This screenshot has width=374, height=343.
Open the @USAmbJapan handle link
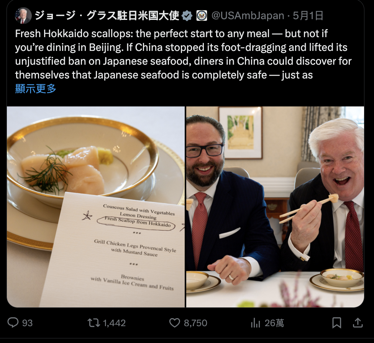coord(248,16)
